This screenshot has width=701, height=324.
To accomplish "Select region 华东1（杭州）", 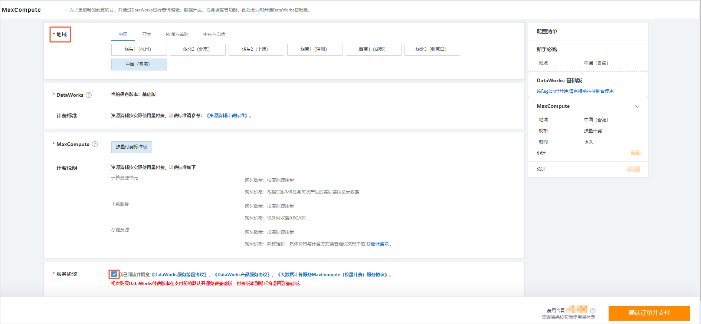I will click(139, 50).
